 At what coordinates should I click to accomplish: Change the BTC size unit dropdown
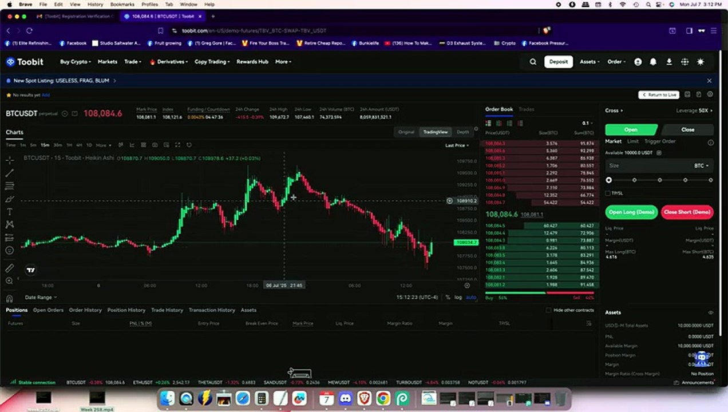[x=702, y=165]
